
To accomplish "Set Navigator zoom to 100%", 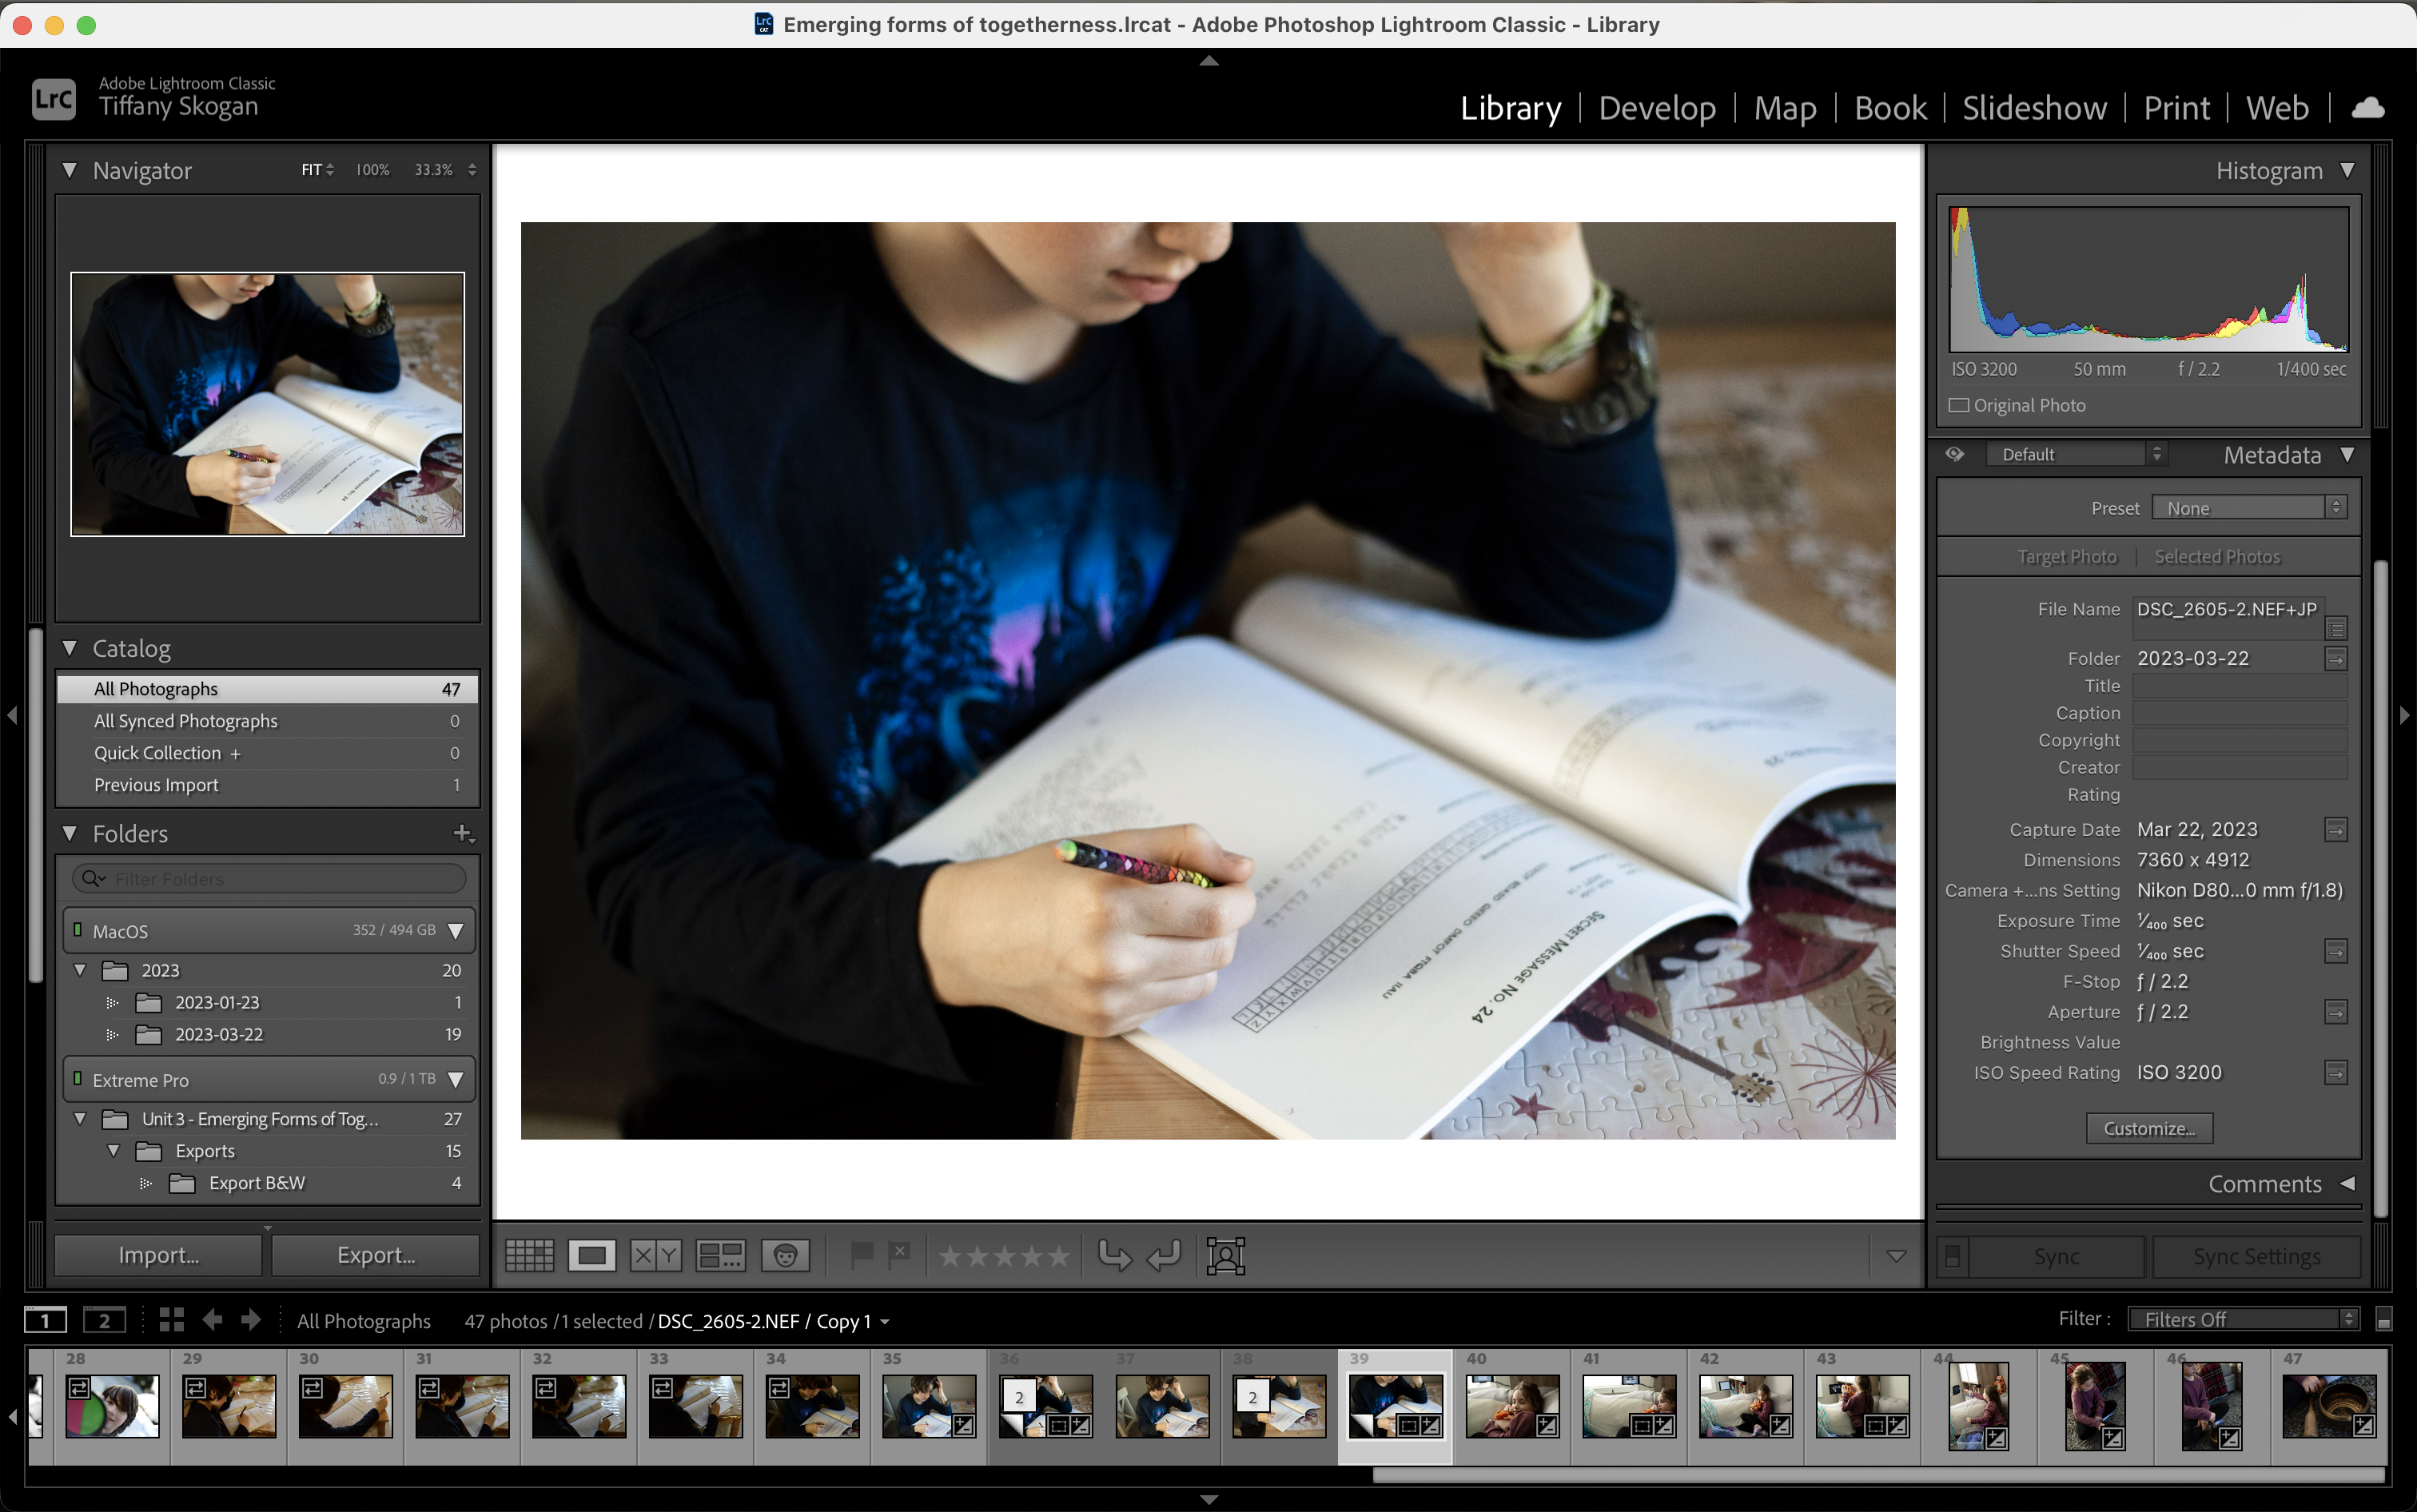I will pos(373,170).
